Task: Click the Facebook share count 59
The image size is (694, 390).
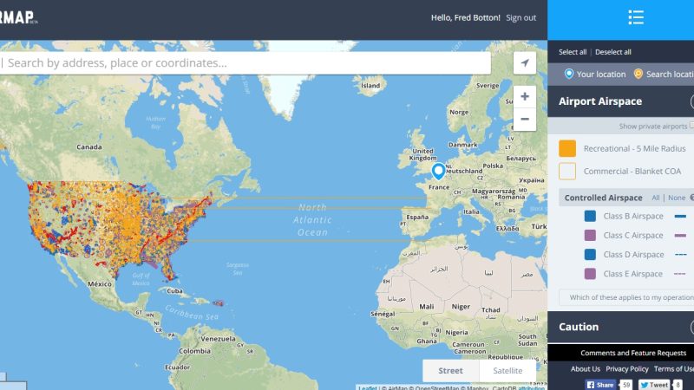Action: (625, 385)
